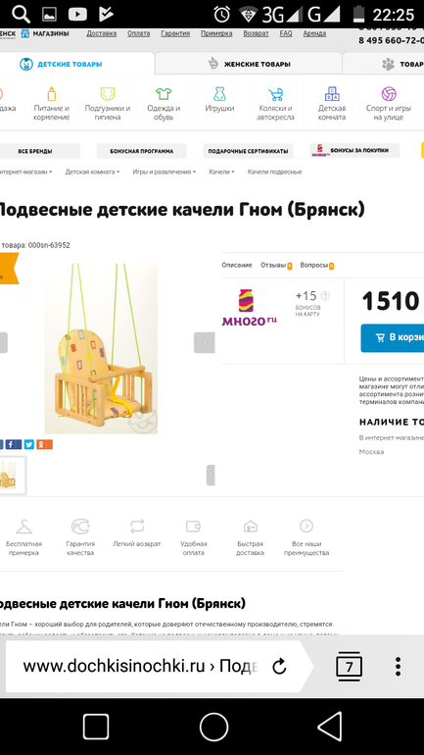424x755 pixels.
Task: Share the product via Twitter icon
Action: pos(28,444)
